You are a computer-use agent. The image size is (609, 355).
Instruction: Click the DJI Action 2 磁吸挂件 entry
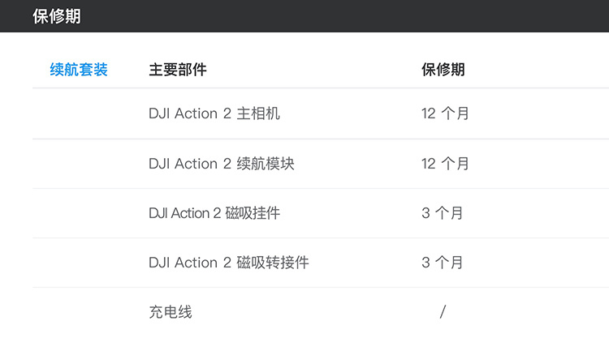pos(214,213)
